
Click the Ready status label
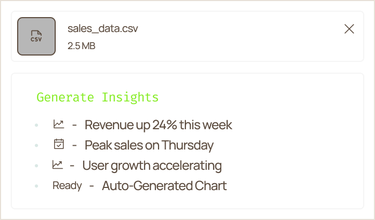click(67, 185)
